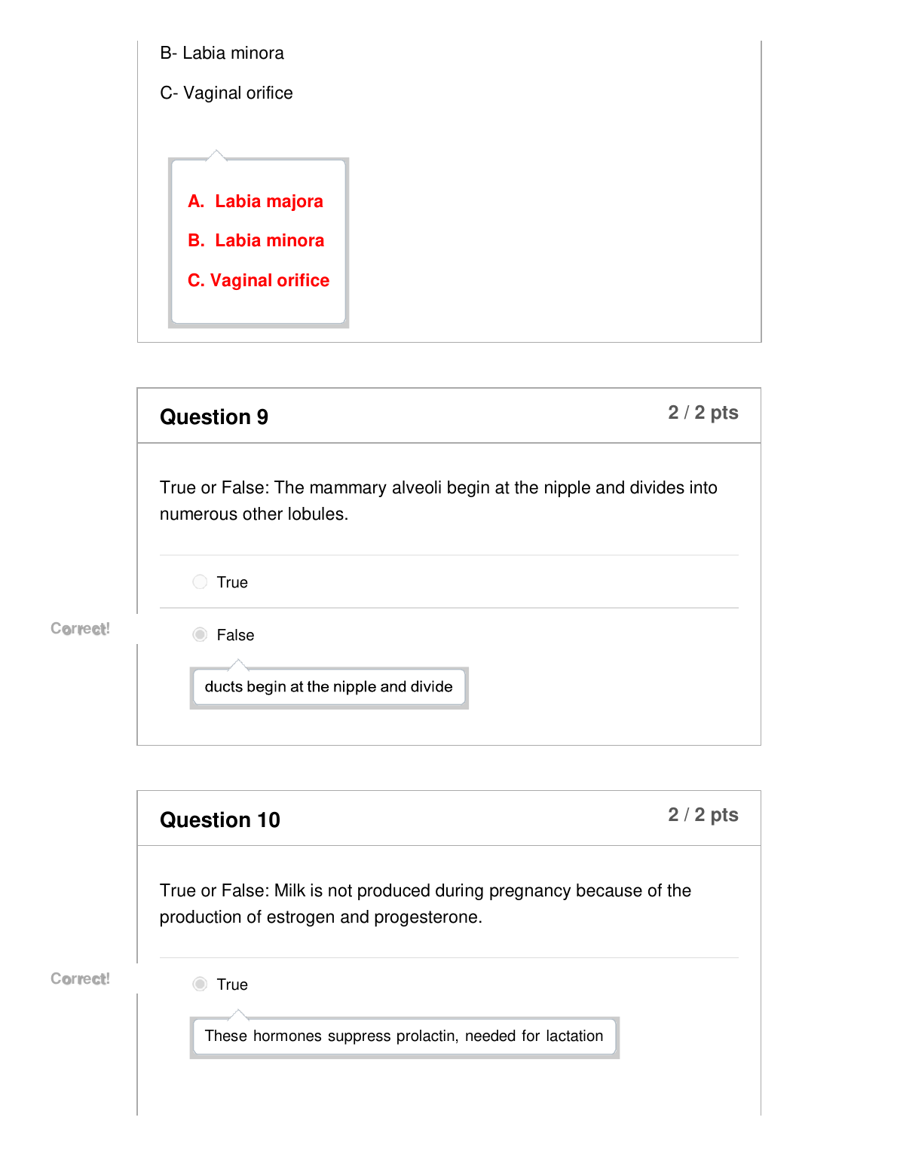Click the 2 / 2 pts score for Question 9
Screen dimensions: 897x1160
(x=703, y=413)
